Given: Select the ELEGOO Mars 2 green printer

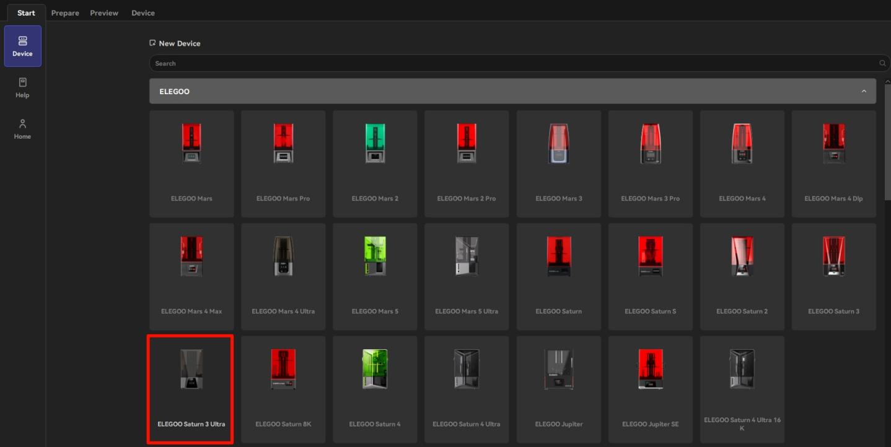Looking at the screenshot, I should [x=375, y=143].
